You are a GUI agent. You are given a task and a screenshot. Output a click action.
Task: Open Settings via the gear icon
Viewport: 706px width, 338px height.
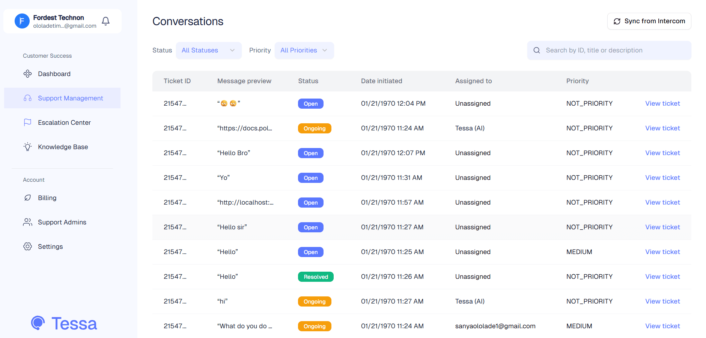pos(27,246)
